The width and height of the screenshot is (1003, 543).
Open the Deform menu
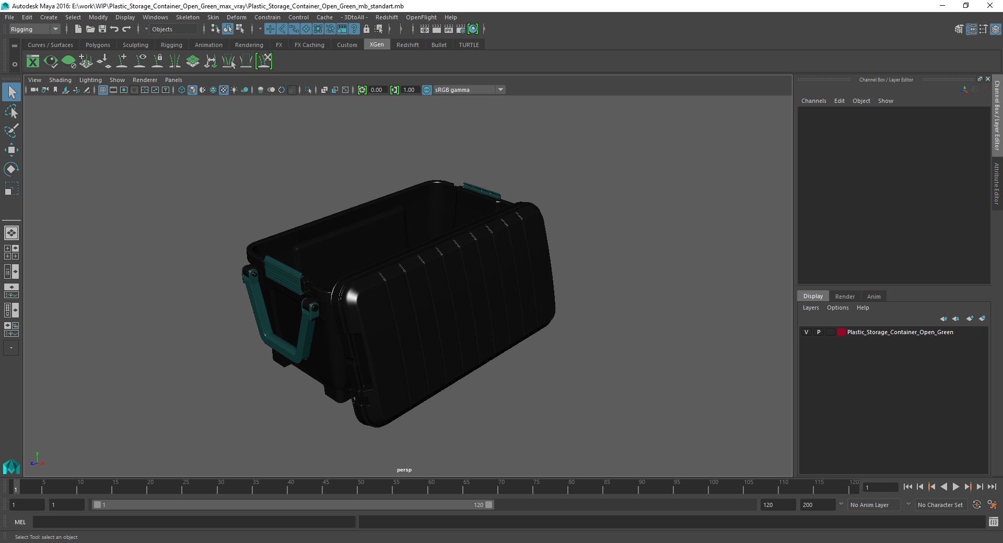click(236, 17)
